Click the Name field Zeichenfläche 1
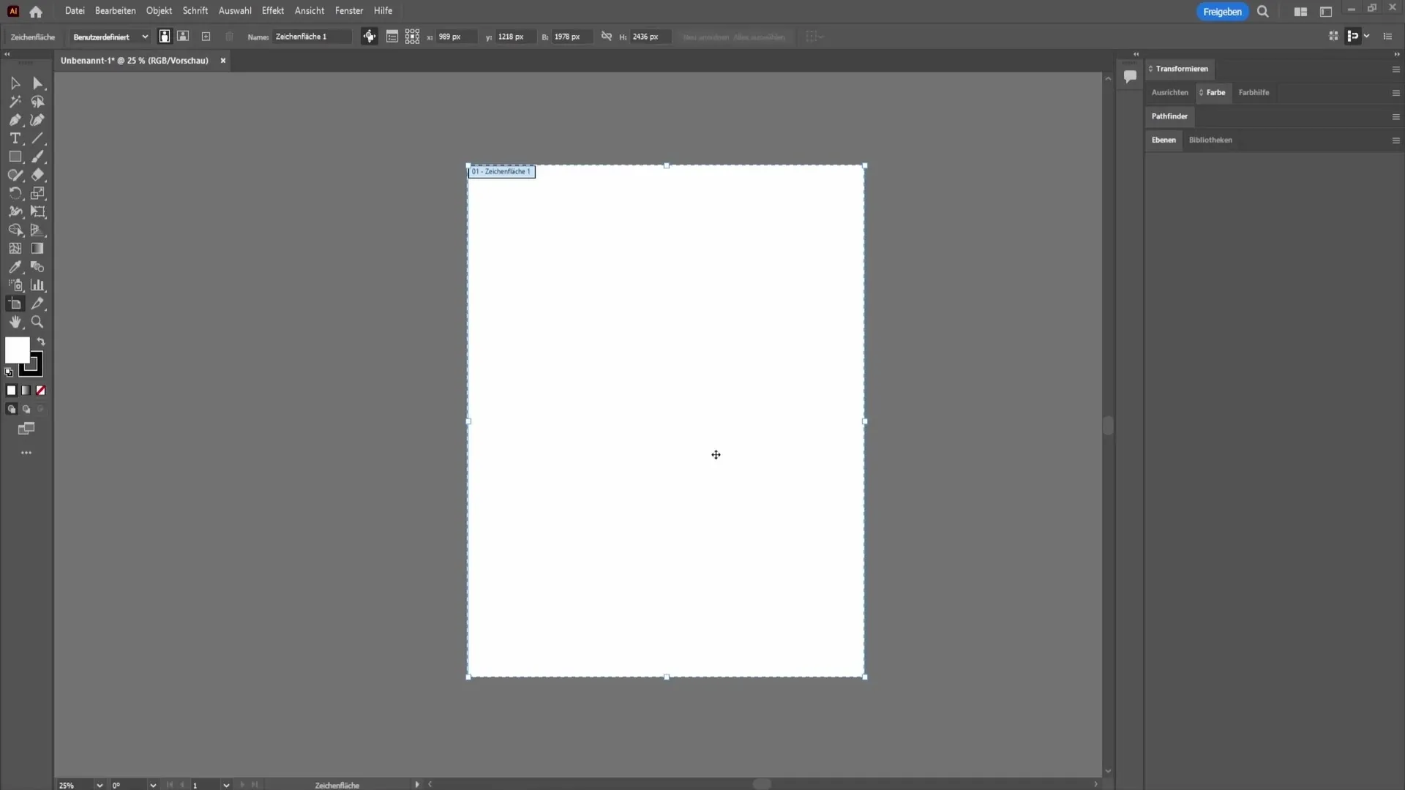The width and height of the screenshot is (1405, 790). [x=312, y=37]
